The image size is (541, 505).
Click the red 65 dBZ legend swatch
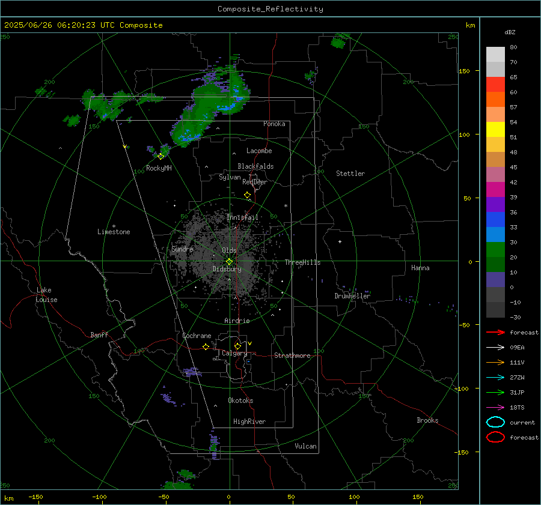495,85
